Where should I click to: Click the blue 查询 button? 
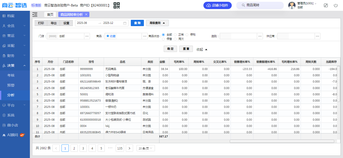click(137, 23)
